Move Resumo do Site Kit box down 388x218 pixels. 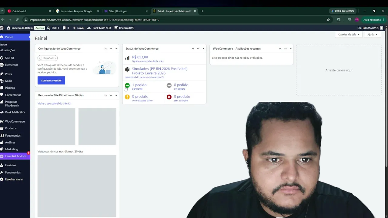coord(111,95)
